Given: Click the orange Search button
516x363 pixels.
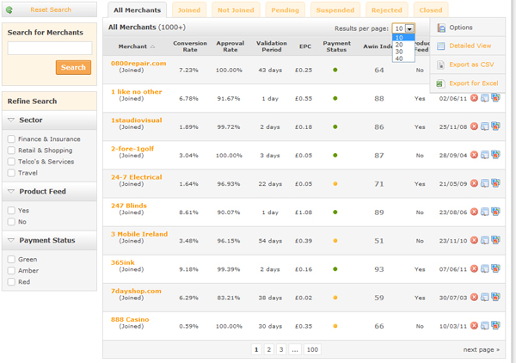Looking at the screenshot, I should [73, 67].
